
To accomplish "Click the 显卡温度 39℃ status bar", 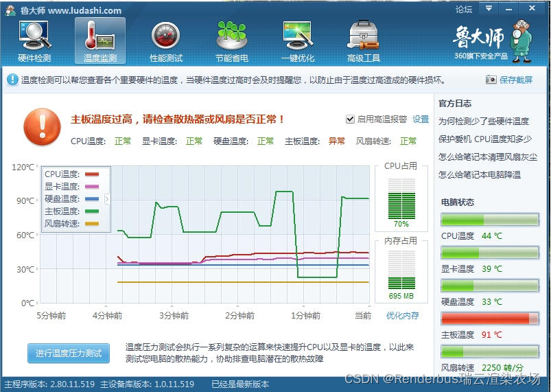I will (490, 253).
